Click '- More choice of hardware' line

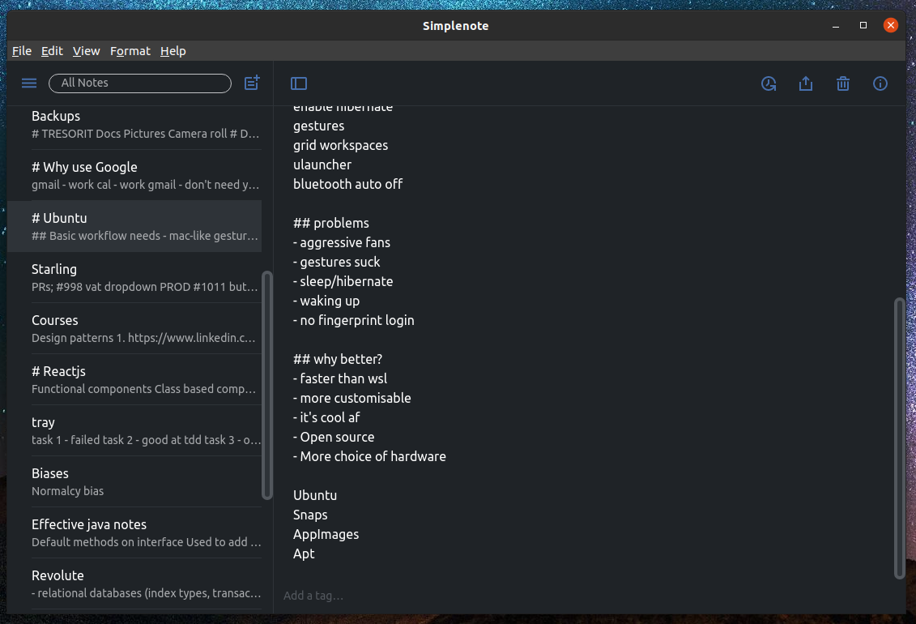[369, 456]
